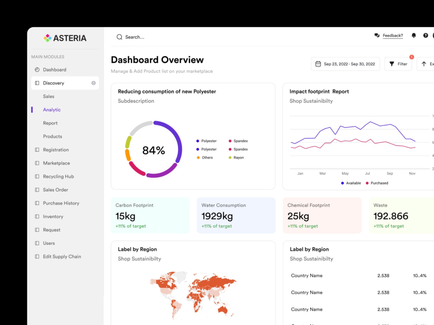
Task: Click the calendar icon in date range
Action: point(318,64)
